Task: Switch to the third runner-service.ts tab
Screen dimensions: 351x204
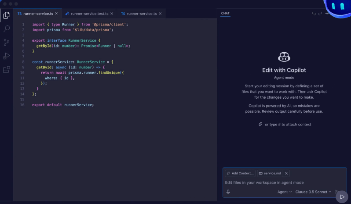Action: click(138, 14)
